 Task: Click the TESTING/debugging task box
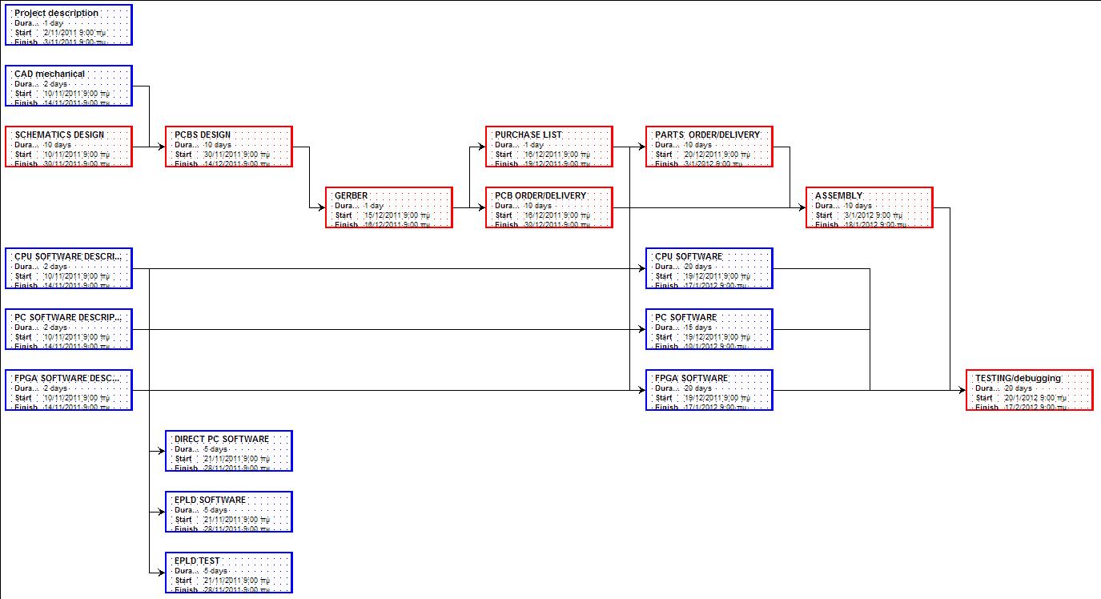point(1030,390)
